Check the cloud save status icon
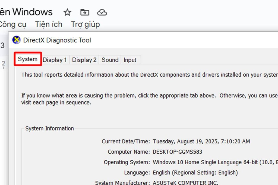Image resolution: width=278 pixels, height=185 pixels. (x=102, y=12)
